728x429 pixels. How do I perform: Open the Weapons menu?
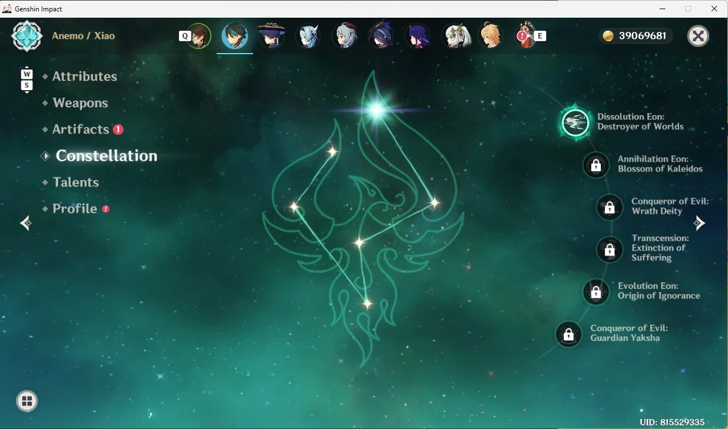tap(80, 103)
